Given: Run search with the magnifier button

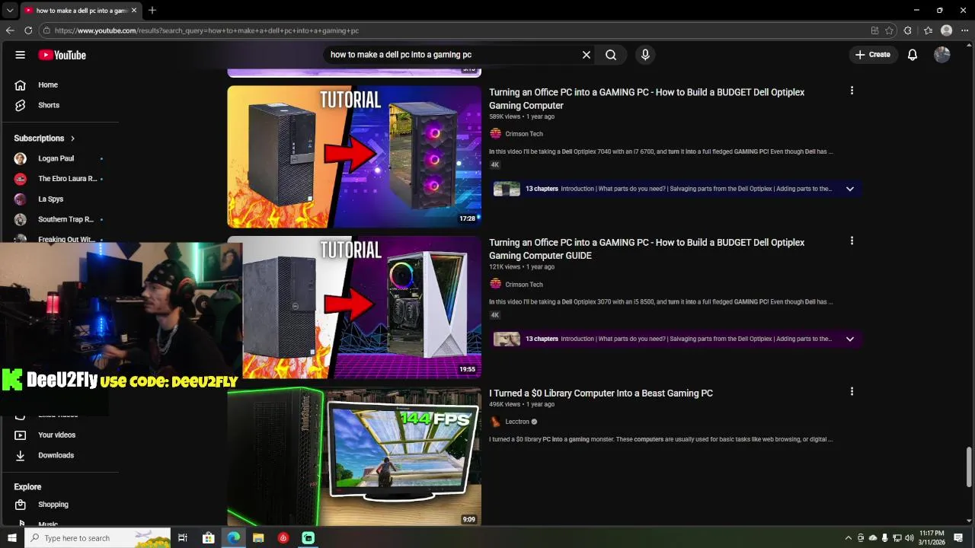Looking at the screenshot, I should 611,55.
